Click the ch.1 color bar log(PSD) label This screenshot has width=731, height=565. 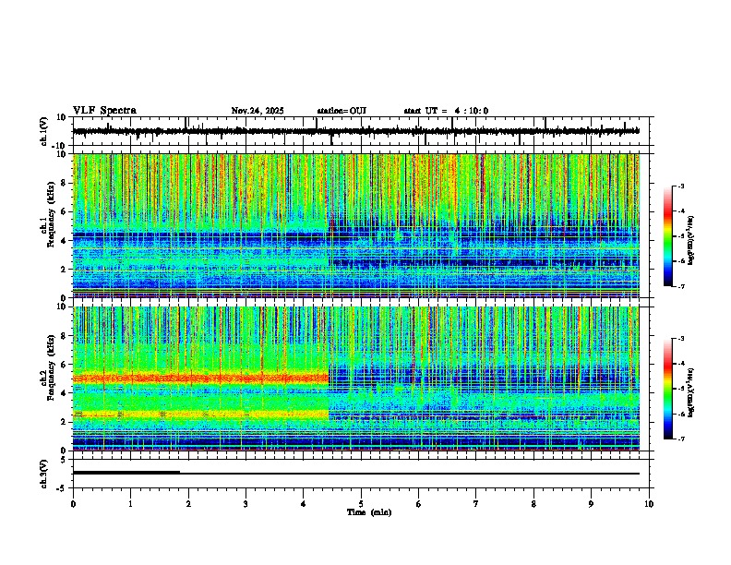[691, 241]
